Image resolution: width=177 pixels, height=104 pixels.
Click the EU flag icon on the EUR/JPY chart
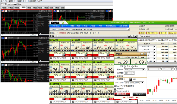(x=3, y=38)
